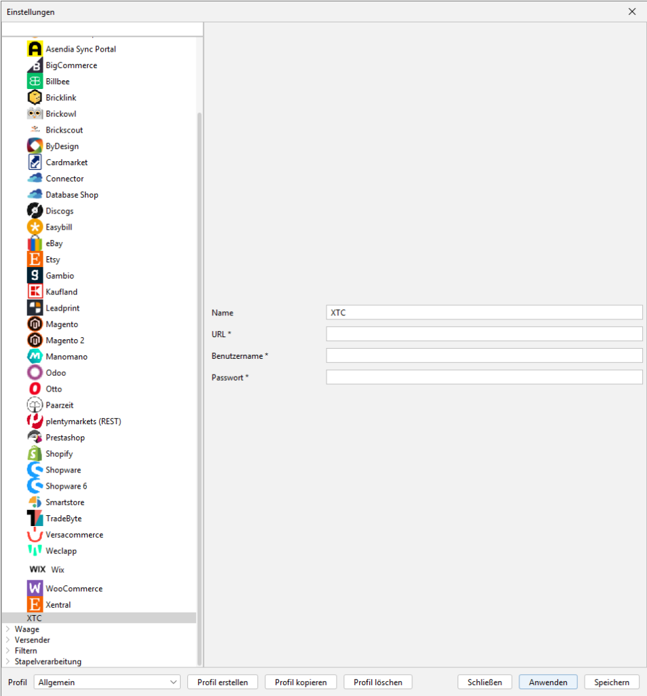This screenshot has height=696, width=647.
Task: Select Shopware 6 in the list
Action: coord(66,486)
